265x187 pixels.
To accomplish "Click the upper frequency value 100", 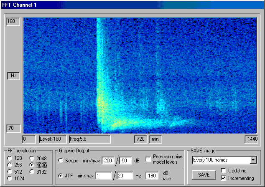I will (x=13, y=21).
